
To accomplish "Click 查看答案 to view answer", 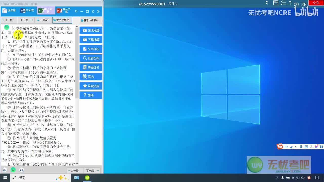I will click(91, 58).
